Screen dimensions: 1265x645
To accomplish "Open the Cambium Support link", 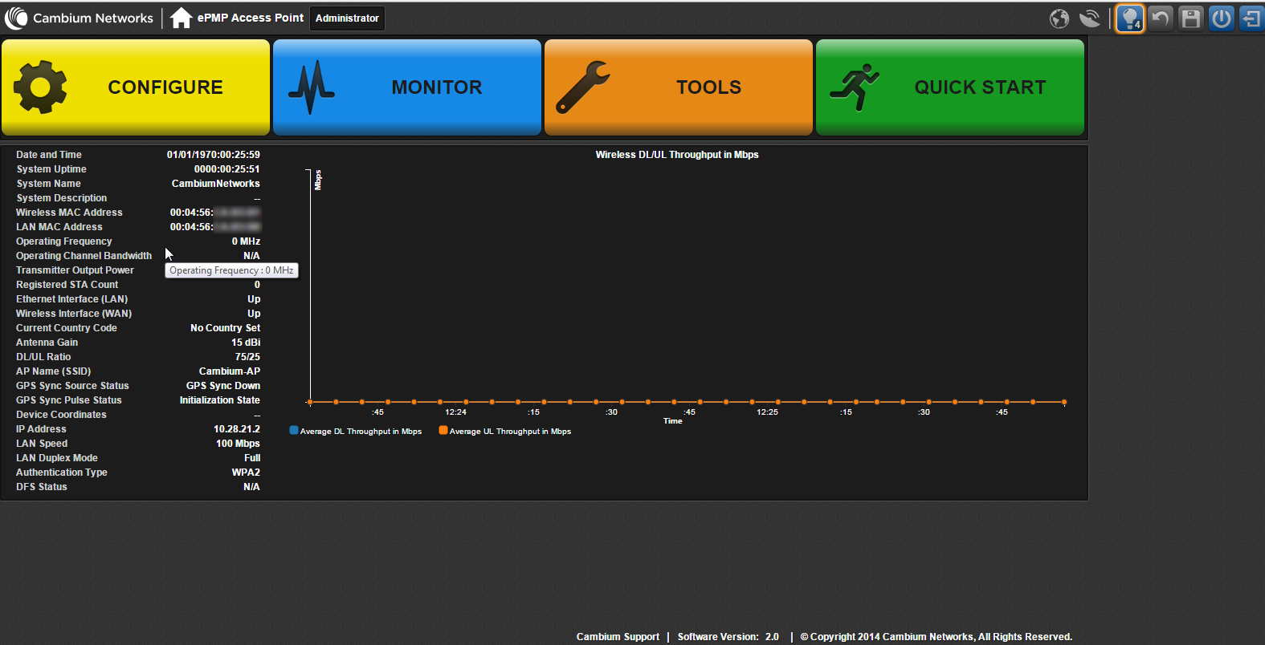I will coord(618,637).
